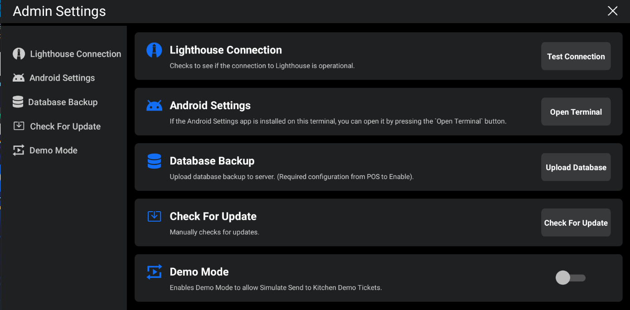
Task: Click the Android robot icon in the sidebar
Action: click(19, 78)
